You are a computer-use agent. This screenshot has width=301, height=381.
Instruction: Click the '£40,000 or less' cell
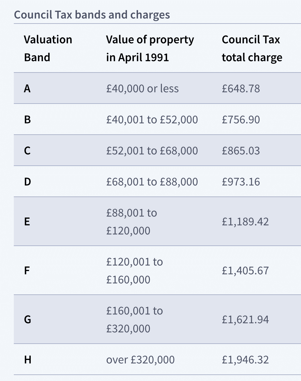[142, 89]
